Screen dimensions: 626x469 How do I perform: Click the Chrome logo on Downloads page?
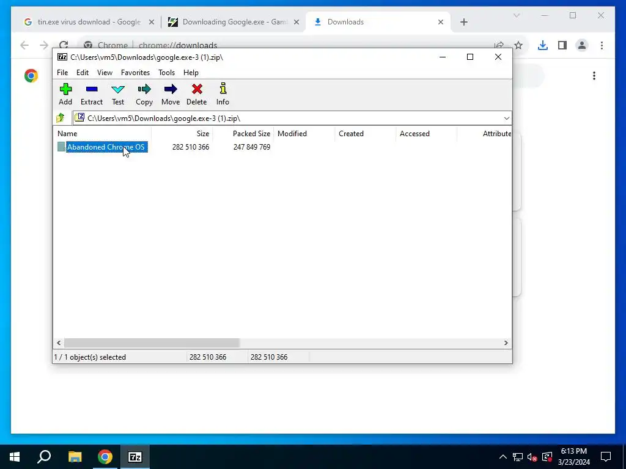tap(31, 76)
